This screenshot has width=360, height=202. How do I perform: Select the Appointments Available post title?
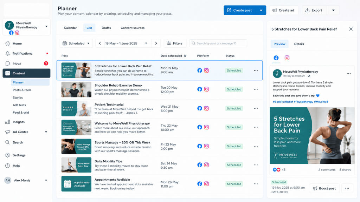coord(112,180)
